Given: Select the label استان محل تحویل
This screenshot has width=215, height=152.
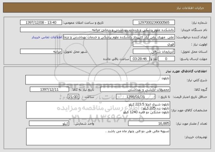Looking at the screenshot, I should coord(194,52).
